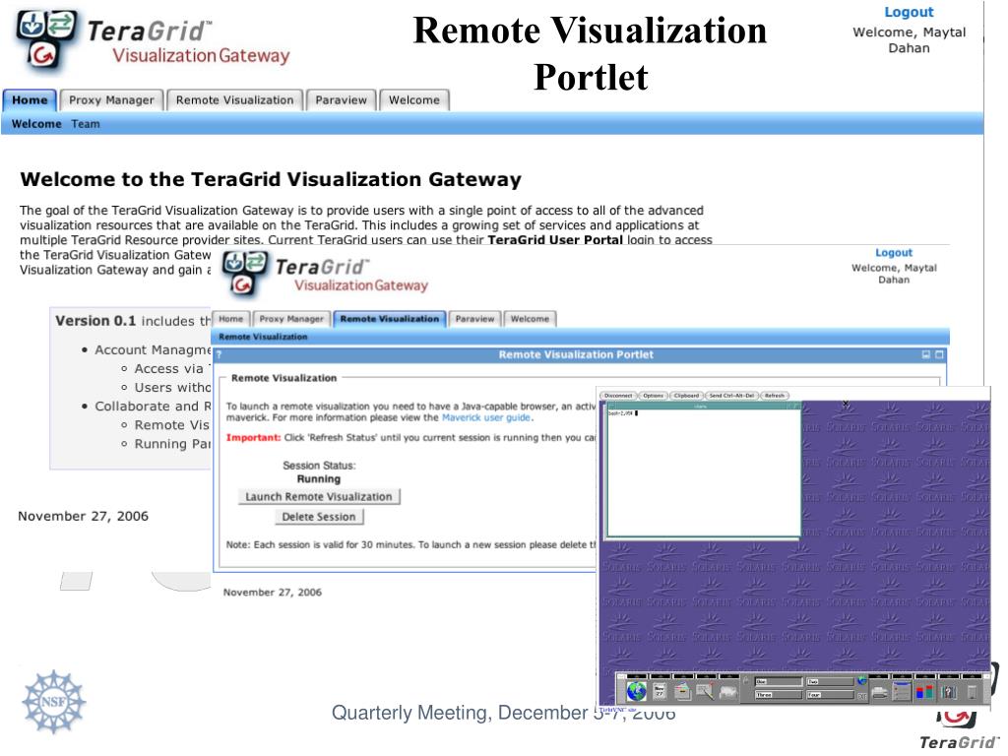Click Clipboard in the VNC viewer toolbar

tap(686, 396)
